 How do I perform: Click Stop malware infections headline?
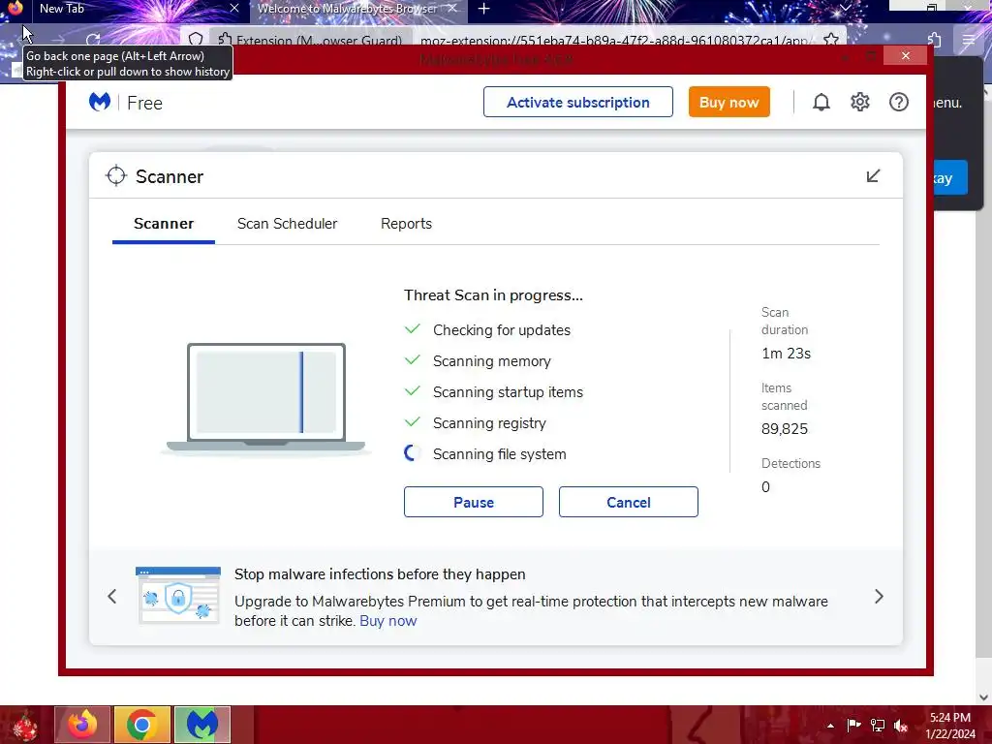380,573
